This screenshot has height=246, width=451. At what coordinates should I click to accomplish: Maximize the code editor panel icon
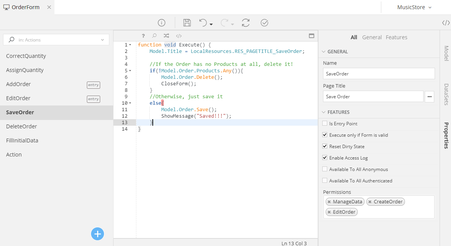311,36
